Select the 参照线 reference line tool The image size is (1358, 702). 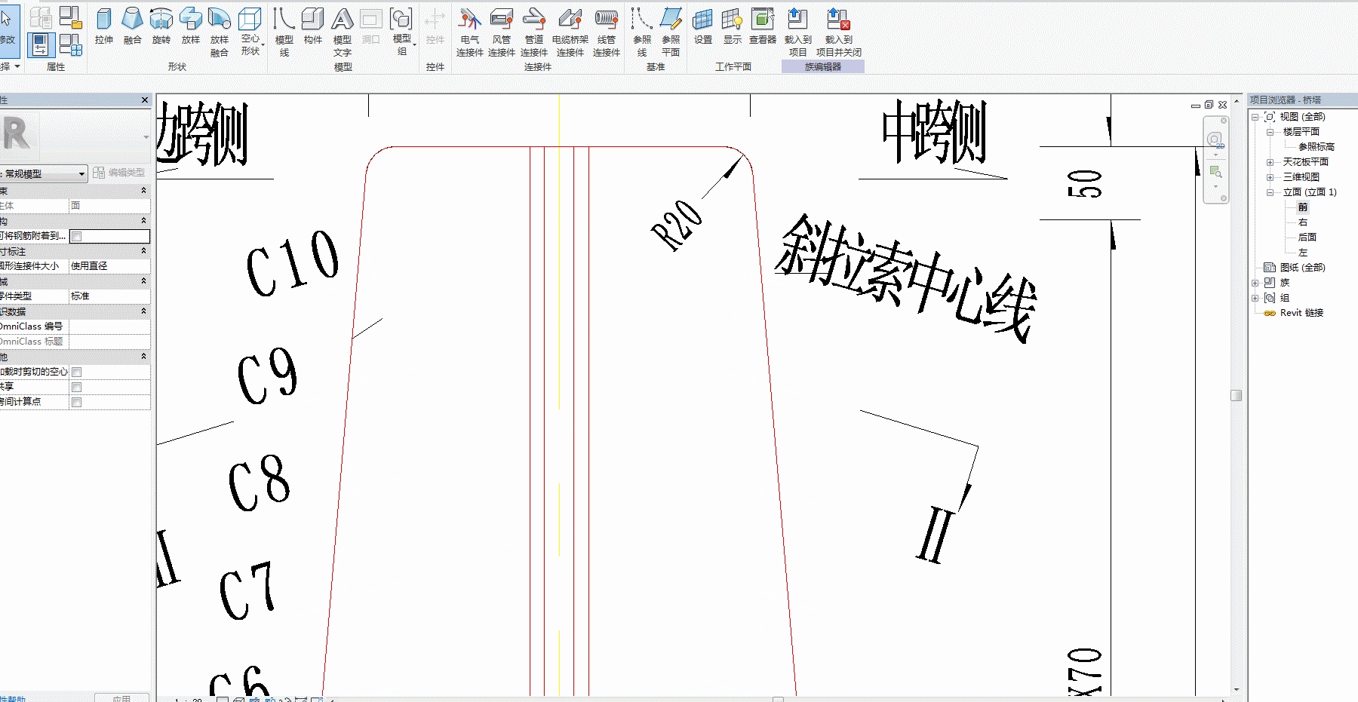[x=642, y=32]
